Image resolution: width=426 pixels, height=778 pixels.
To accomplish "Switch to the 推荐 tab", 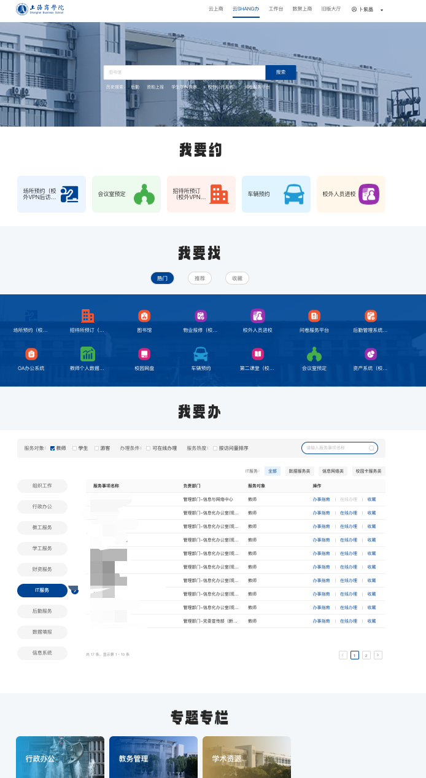I will (x=199, y=278).
